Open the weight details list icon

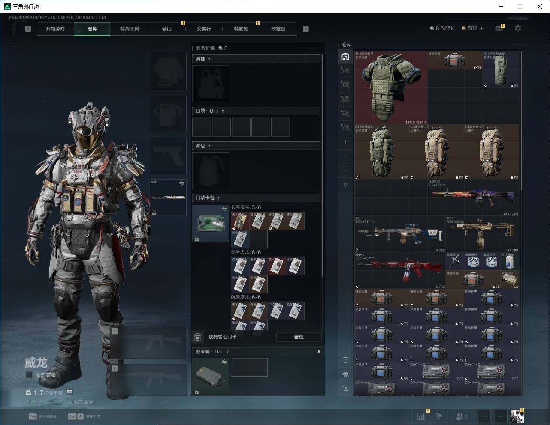pyautogui.click(x=70, y=392)
